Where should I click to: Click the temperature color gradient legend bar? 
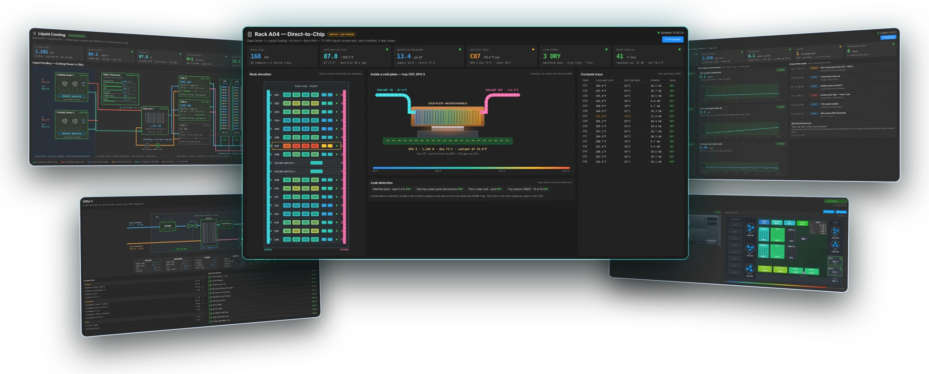pyautogui.click(x=471, y=168)
